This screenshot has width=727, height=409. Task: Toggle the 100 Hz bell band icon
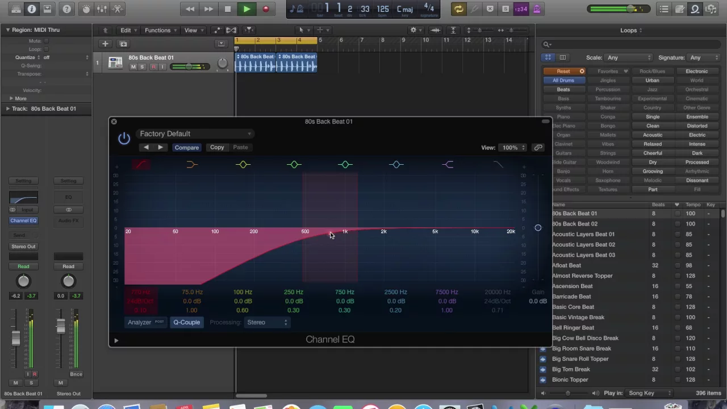click(243, 165)
